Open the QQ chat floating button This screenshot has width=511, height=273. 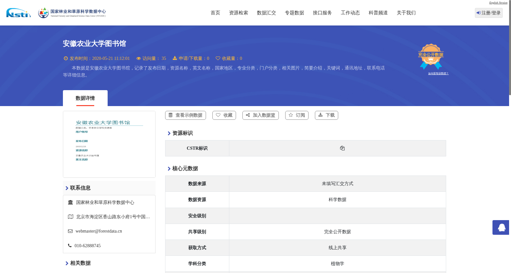click(501, 227)
